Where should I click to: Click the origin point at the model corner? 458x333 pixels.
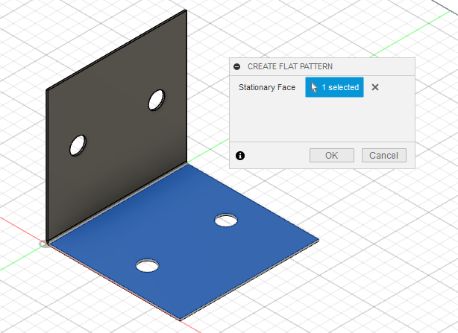pyautogui.click(x=45, y=244)
